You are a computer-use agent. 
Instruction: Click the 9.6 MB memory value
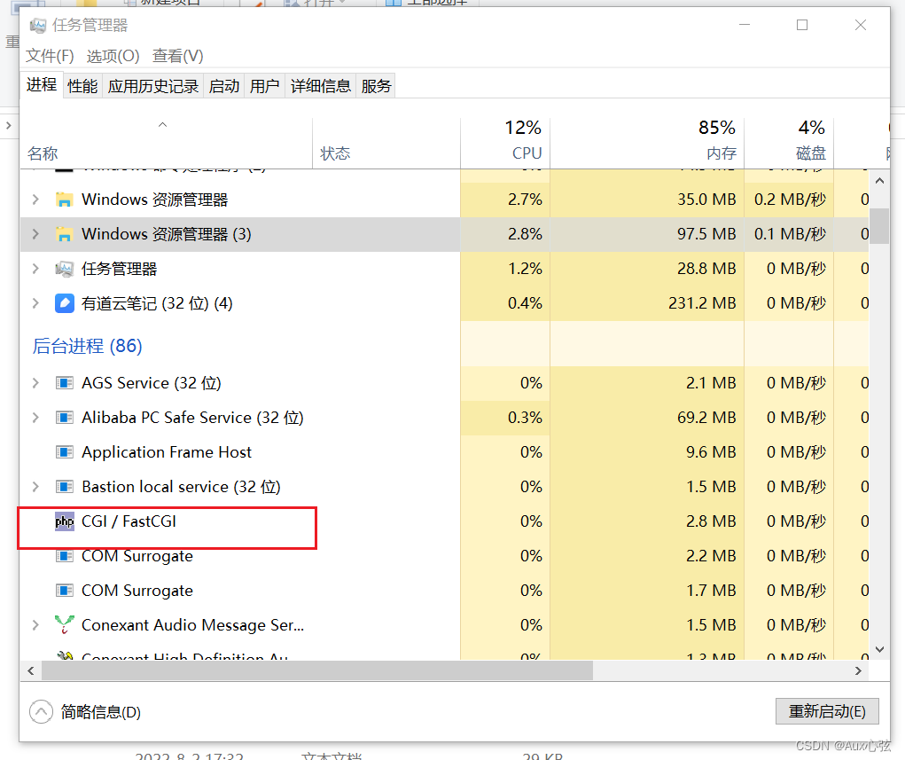(x=711, y=452)
